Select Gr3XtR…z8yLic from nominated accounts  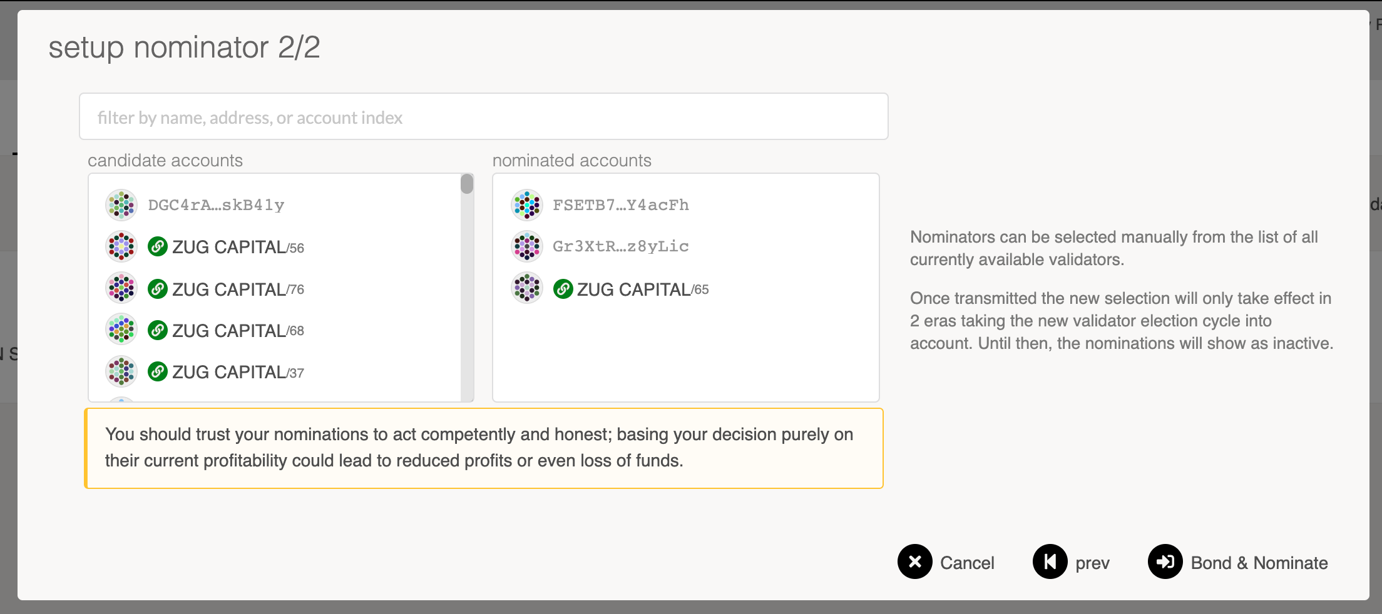coord(621,246)
